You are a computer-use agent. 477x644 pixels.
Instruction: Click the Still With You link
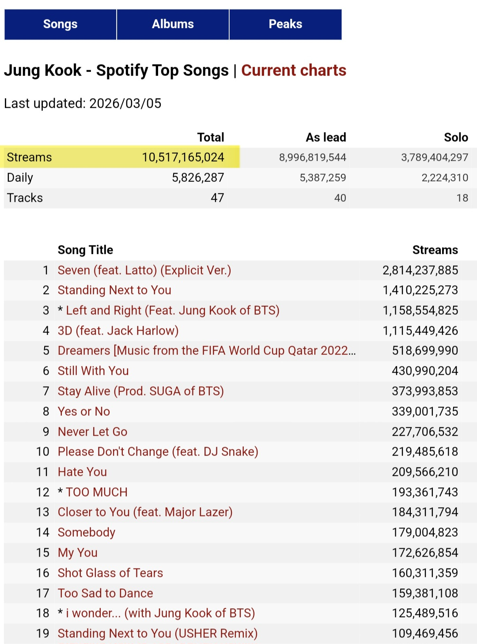point(93,371)
